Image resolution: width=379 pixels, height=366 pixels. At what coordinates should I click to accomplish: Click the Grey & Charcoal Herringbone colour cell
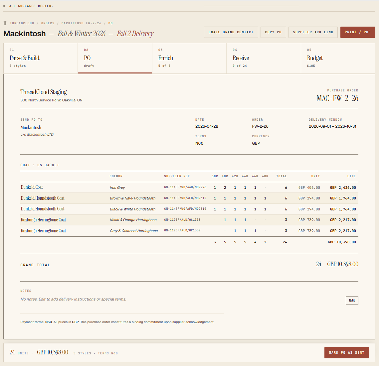point(134,231)
